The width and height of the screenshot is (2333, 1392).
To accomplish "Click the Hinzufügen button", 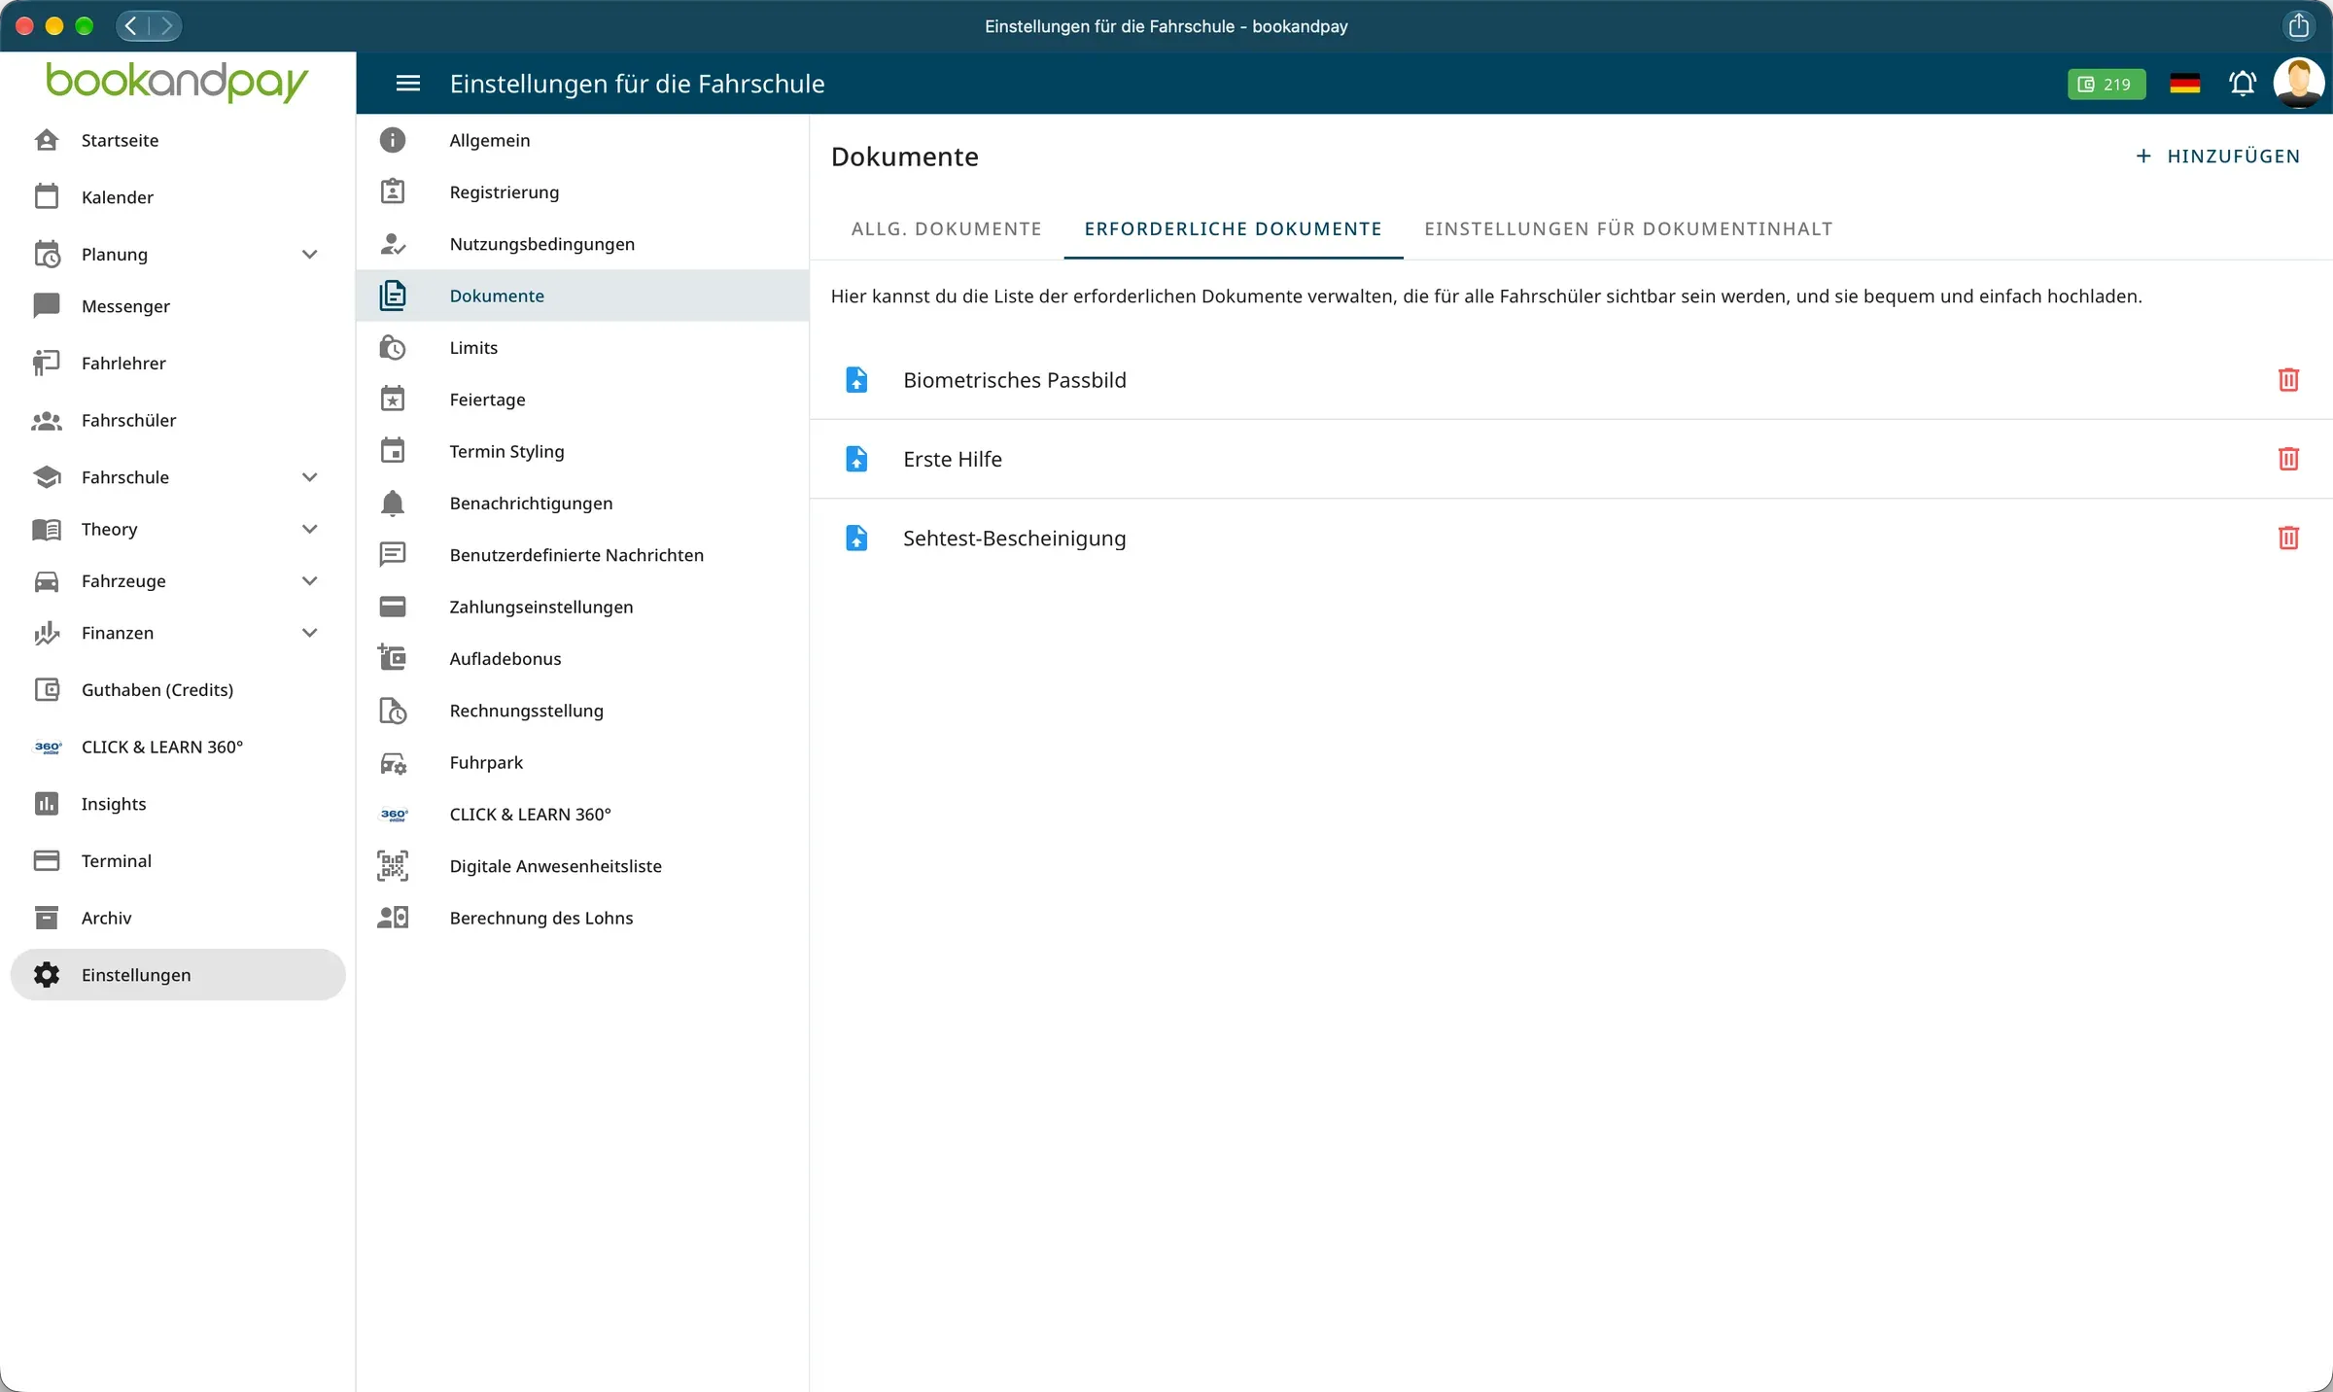I will 2217,157.
